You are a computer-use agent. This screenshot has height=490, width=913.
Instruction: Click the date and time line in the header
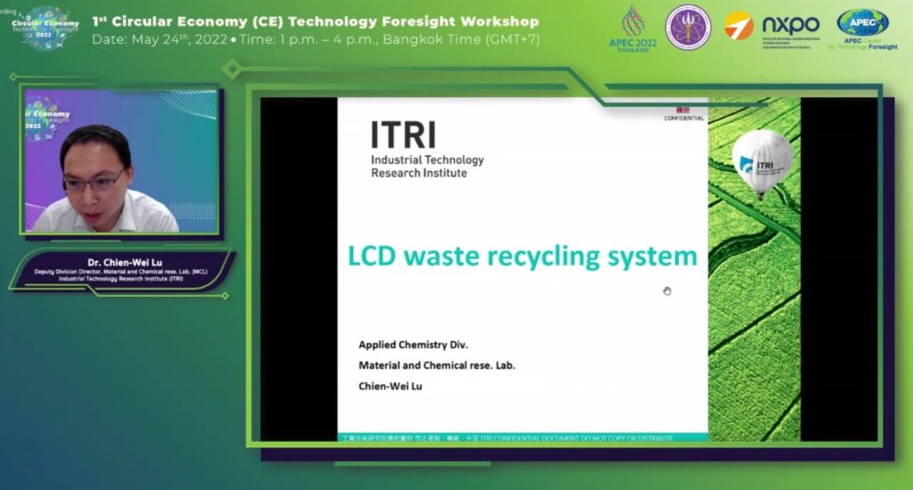click(315, 39)
